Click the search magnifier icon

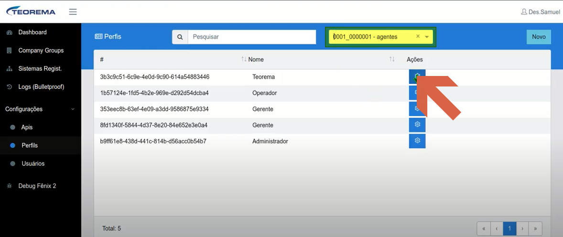(x=180, y=37)
